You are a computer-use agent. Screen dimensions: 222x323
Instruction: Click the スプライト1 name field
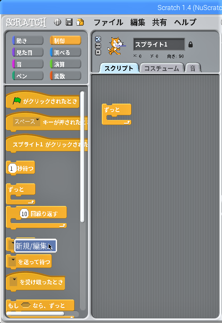159,44
